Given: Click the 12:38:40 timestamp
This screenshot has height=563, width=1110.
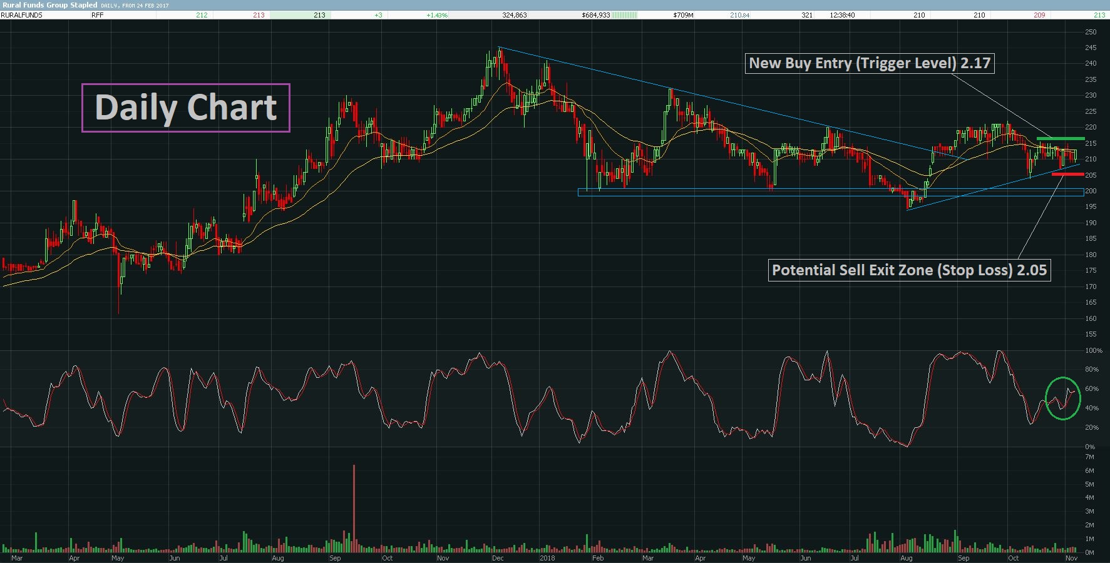Looking at the screenshot, I should coord(842,15).
